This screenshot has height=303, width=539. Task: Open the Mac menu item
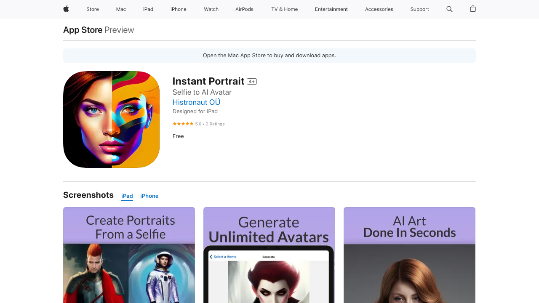coord(121,9)
